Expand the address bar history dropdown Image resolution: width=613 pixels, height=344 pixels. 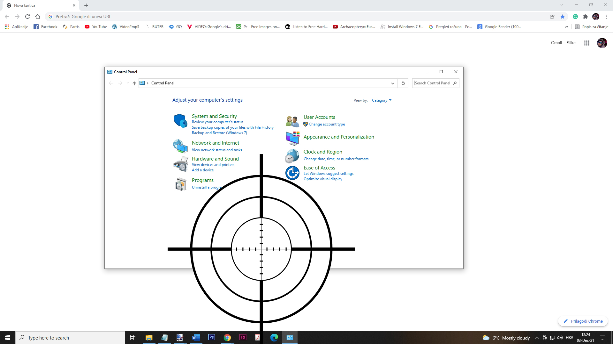coord(392,83)
